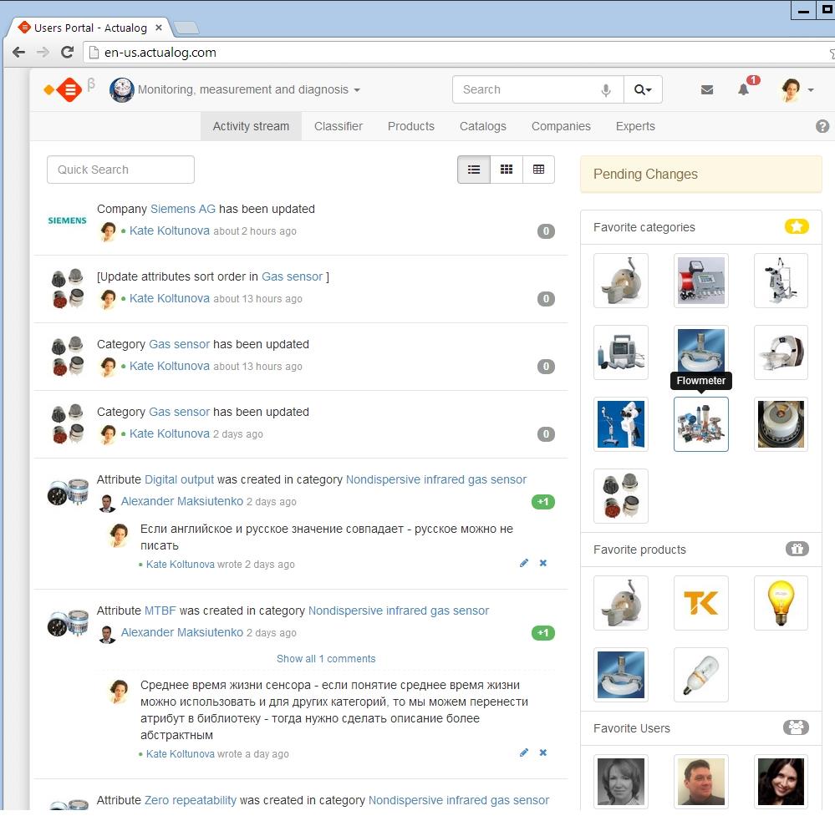Click Show all 1 comments link
Image resolution: width=835 pixels, height=831 pixels.
pos(326,659)
